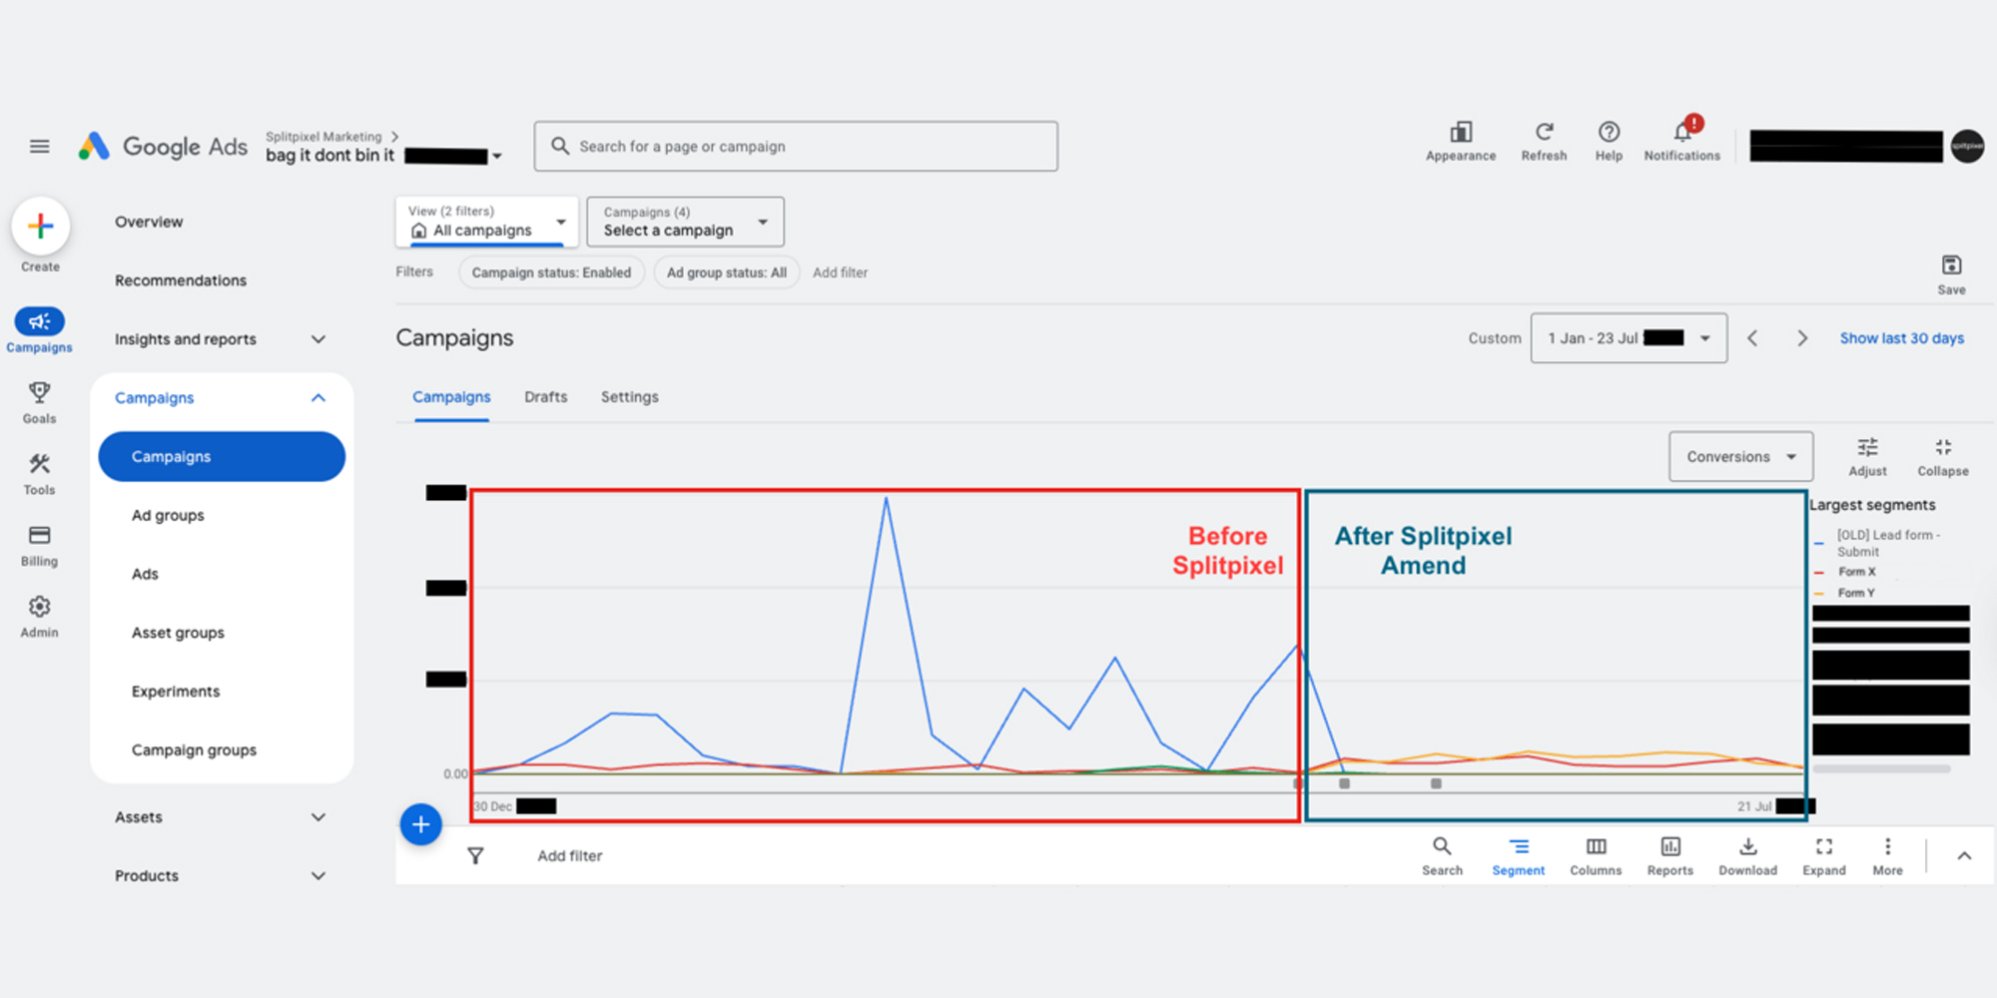Viewport: 1997px width, 998px height.
Task: Open the Conversions metric dropdown
Action: pyautogui.click(x=1739, y=456)
